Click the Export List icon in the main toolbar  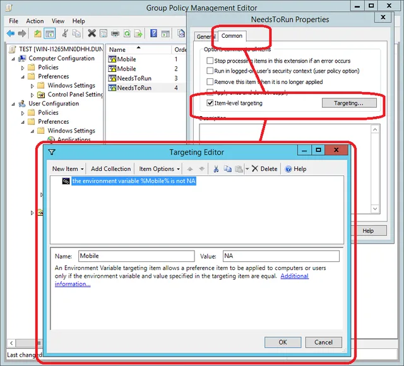pyautogui.click(x=138, y=33)
